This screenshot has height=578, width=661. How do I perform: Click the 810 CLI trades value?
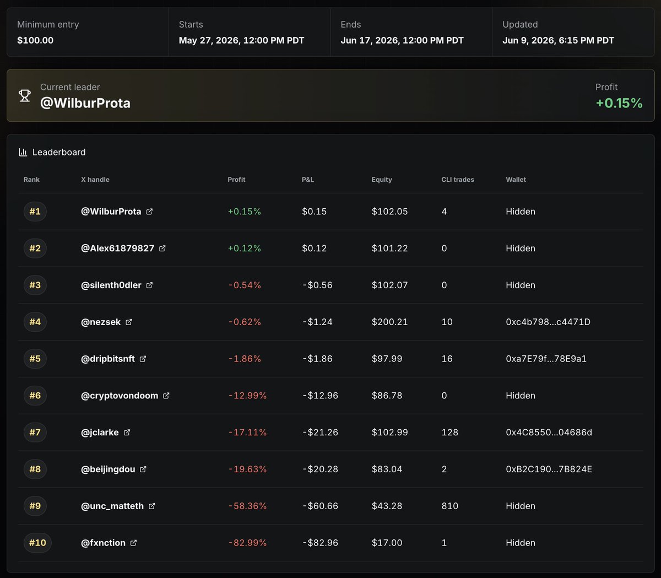pos(450,506)
